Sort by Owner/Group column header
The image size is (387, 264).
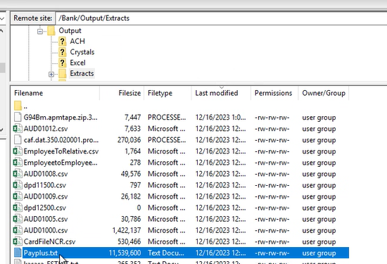pyautogui.click(x=324, y=93)
